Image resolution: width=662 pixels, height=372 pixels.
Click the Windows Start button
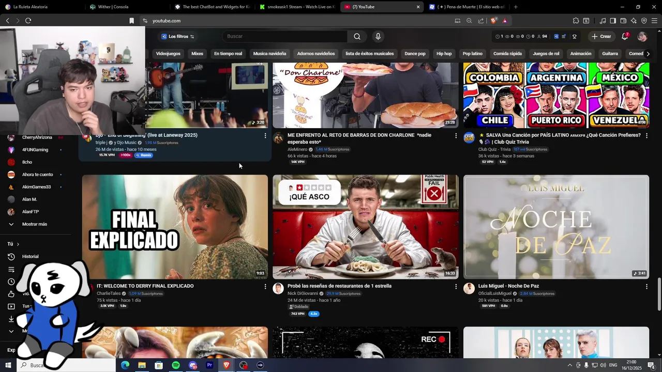point(8,365)
